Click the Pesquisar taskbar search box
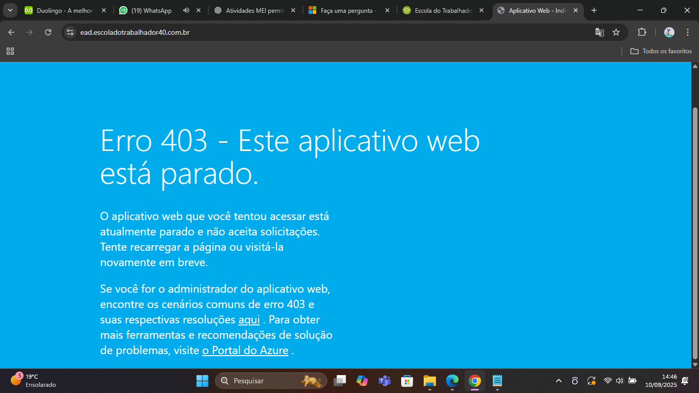The image size is (699, 393). [x=271, y=381]
